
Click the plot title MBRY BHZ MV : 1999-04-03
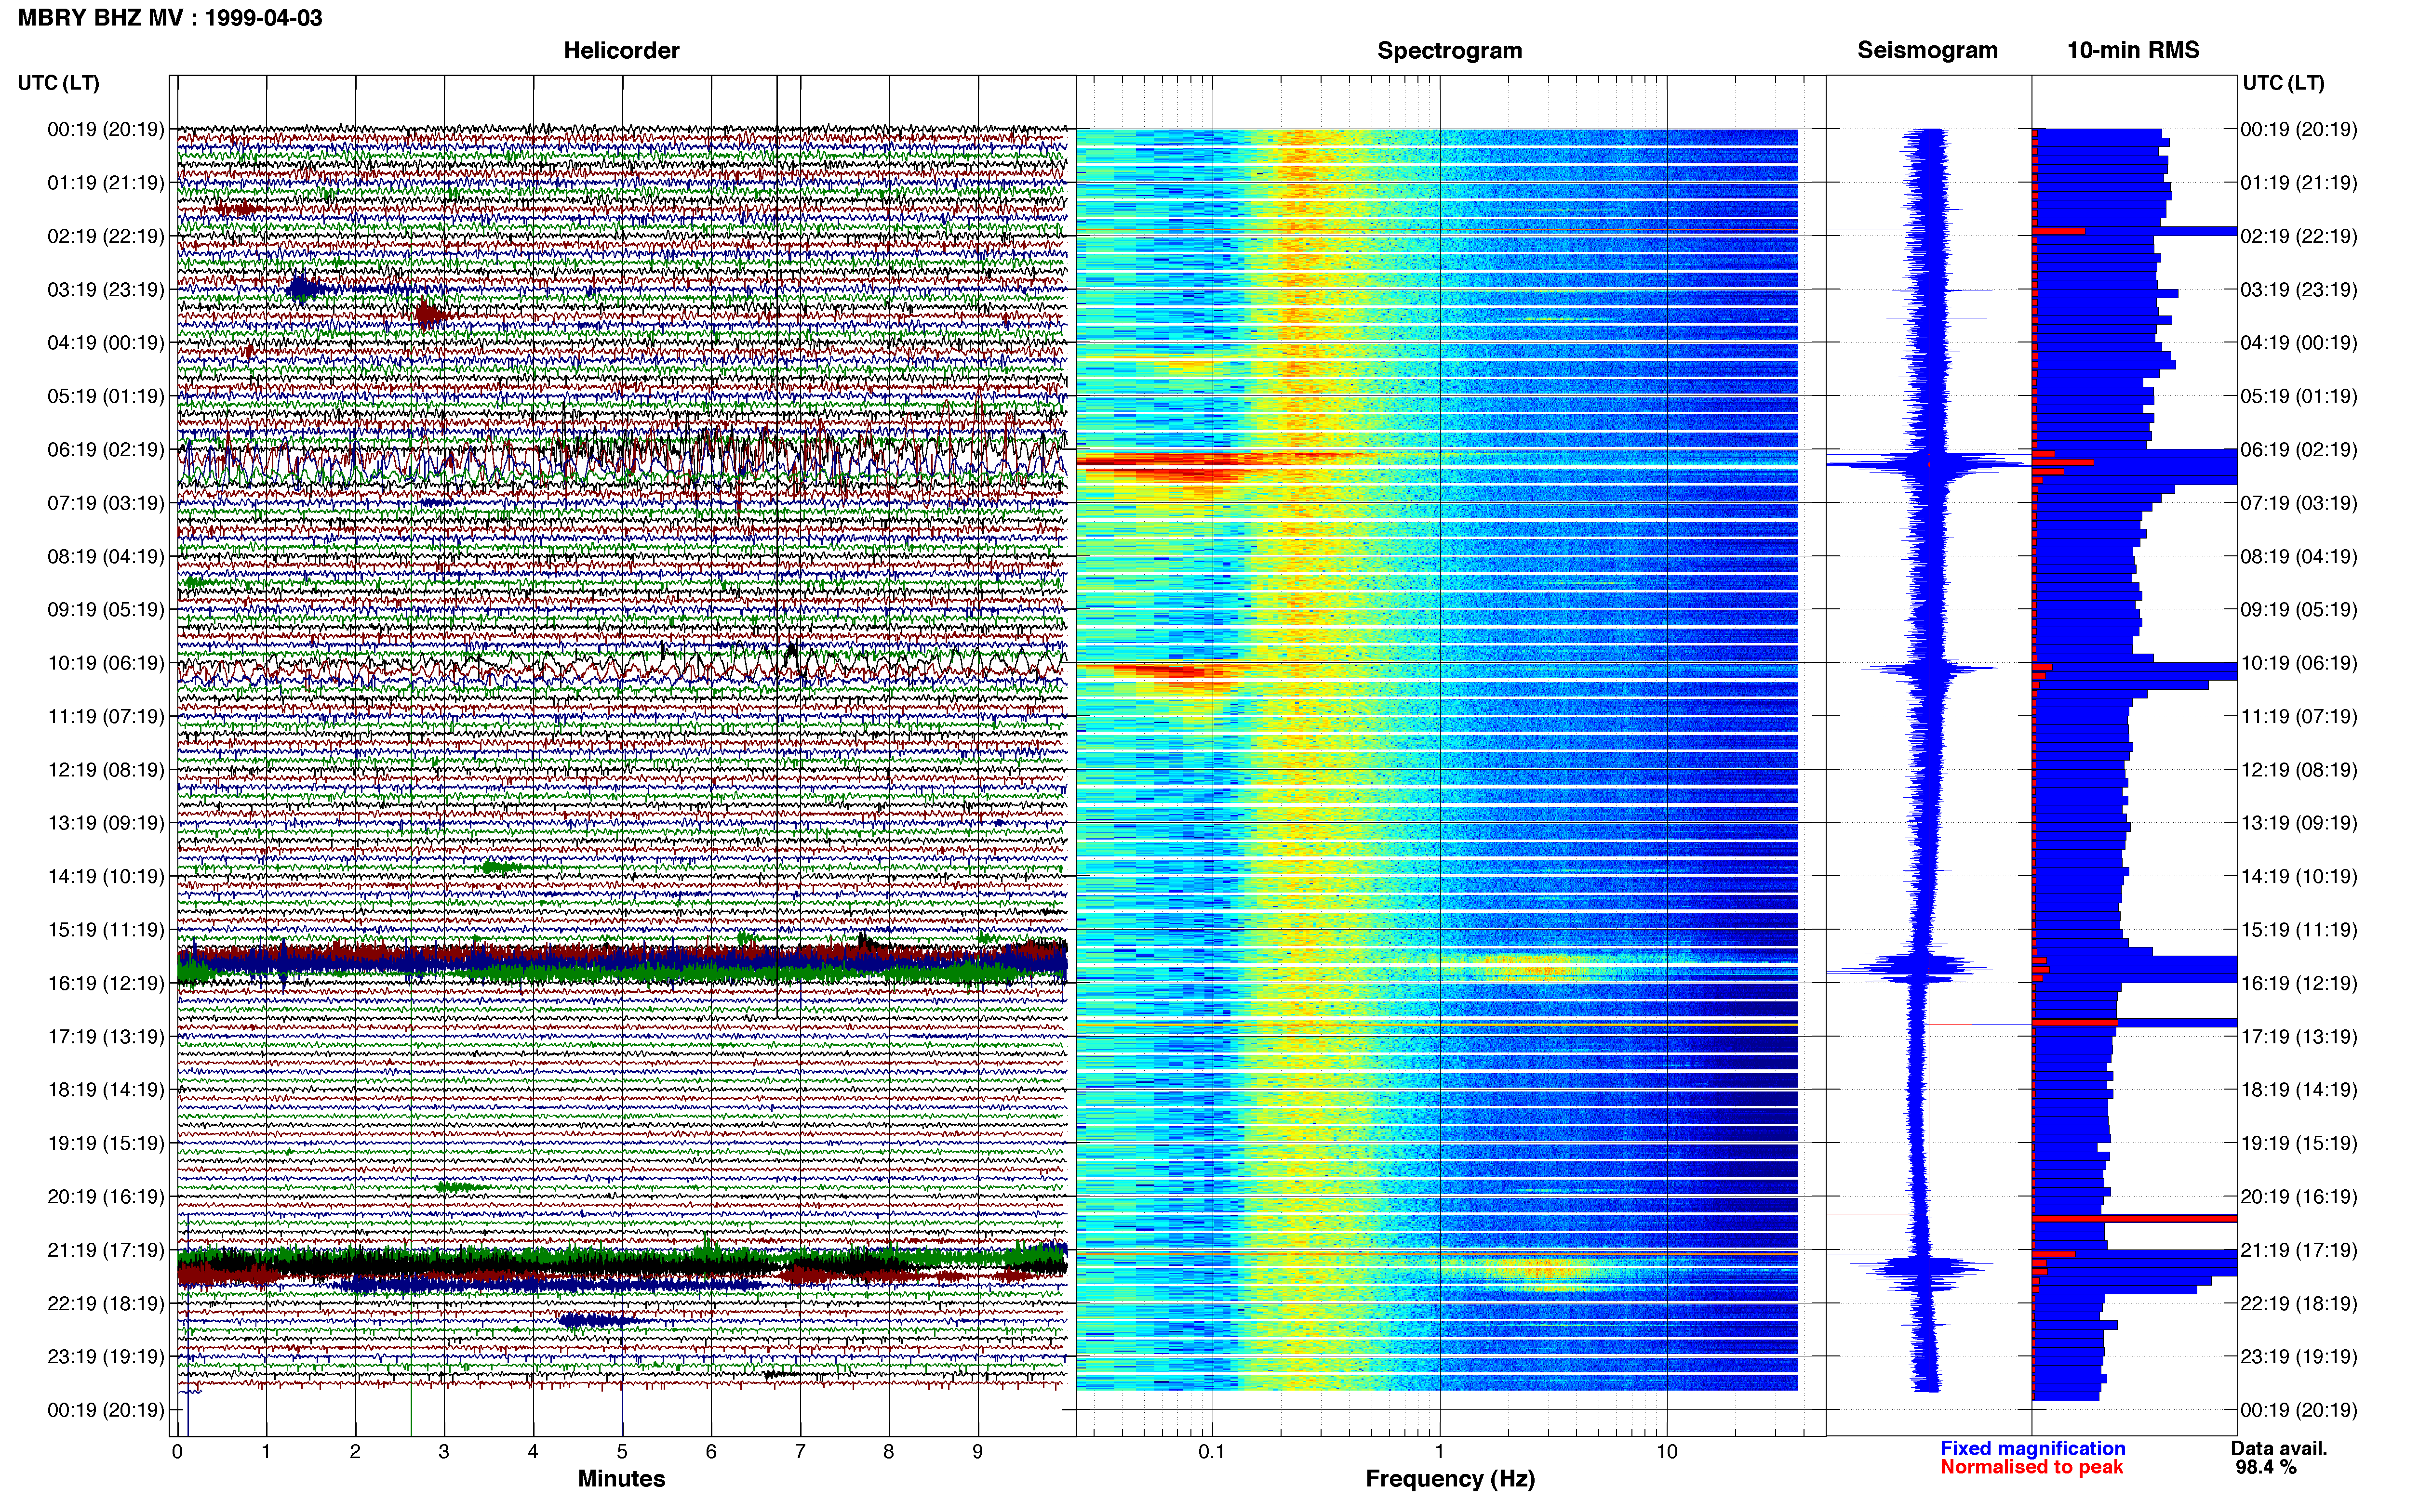pos(170,17)
